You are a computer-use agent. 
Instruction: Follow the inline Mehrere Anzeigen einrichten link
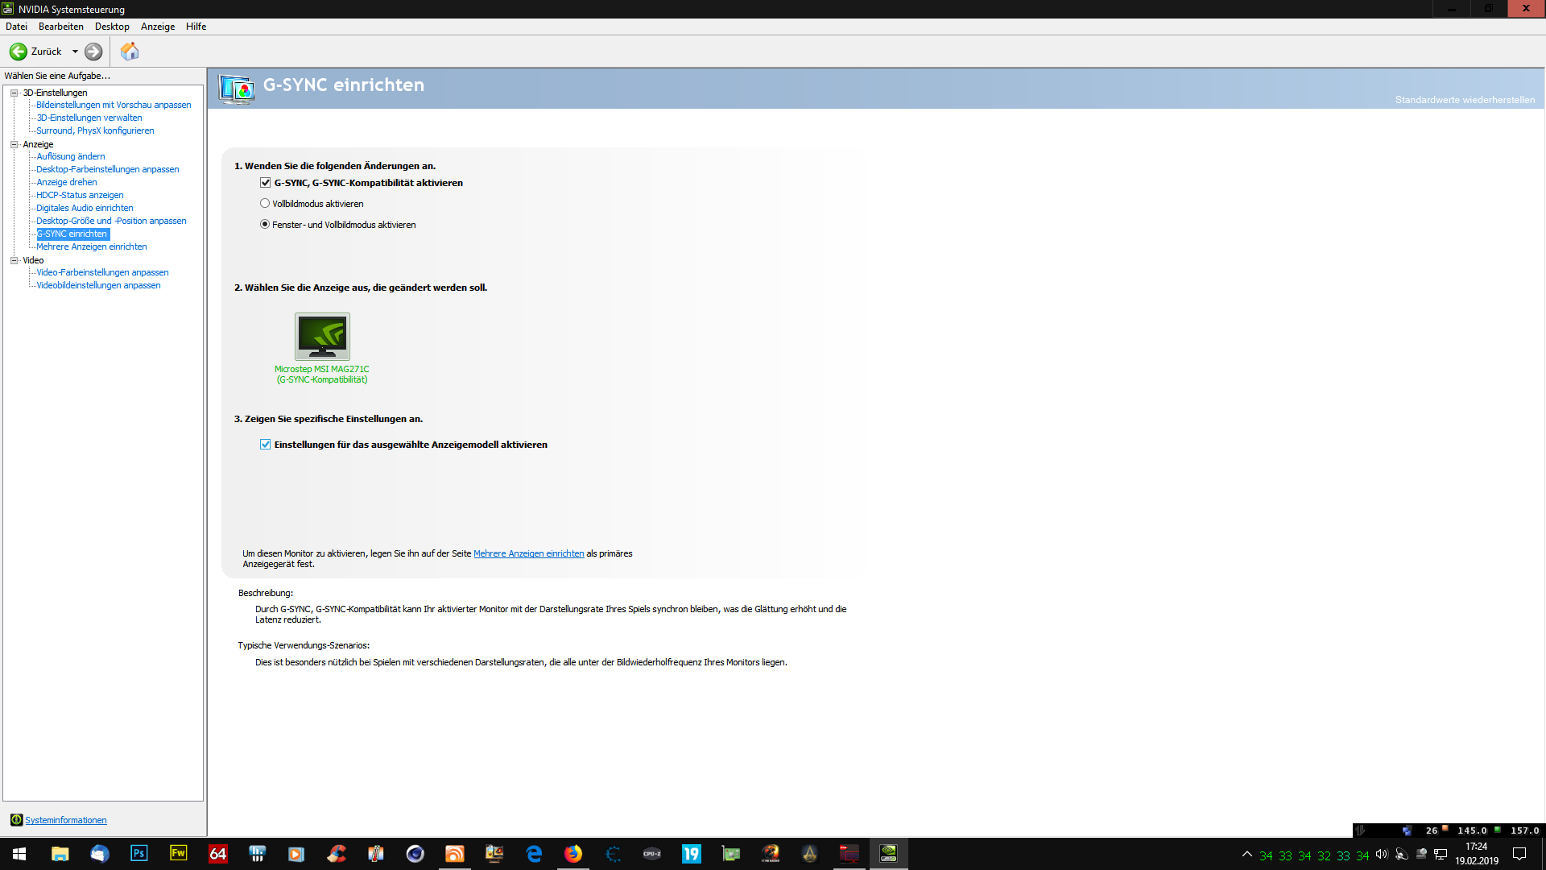point(529,553)
